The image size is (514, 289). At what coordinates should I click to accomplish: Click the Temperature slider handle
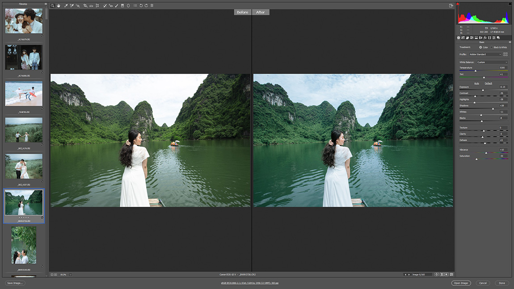[x=475, y=71]
